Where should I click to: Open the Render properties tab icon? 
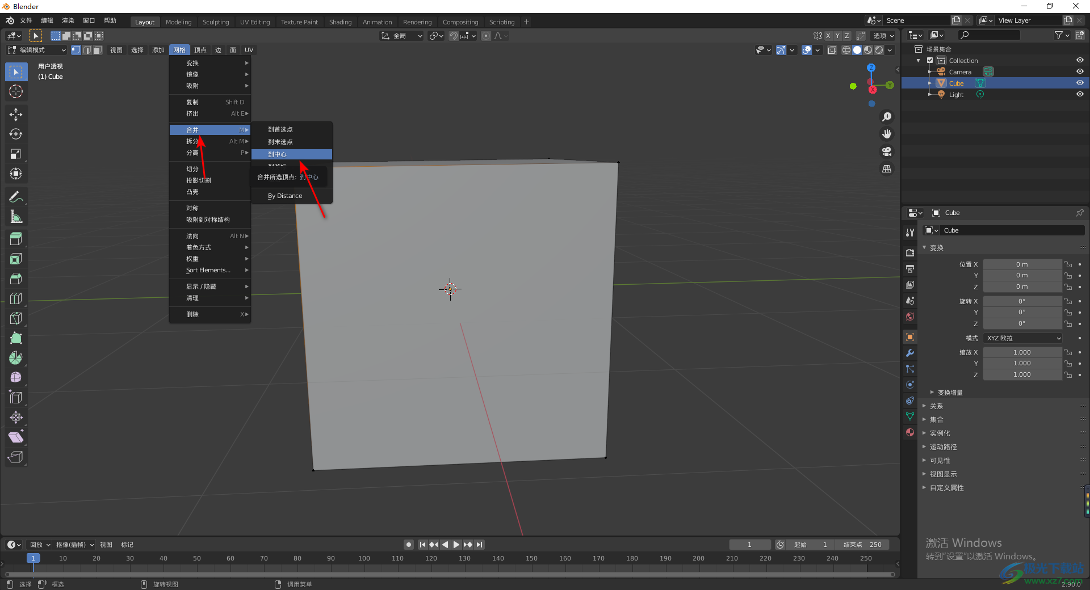(910, 252)
